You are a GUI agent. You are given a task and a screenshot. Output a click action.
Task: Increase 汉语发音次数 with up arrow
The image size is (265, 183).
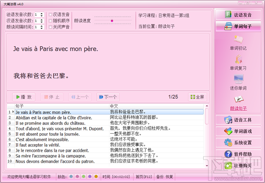click(42, 20)
